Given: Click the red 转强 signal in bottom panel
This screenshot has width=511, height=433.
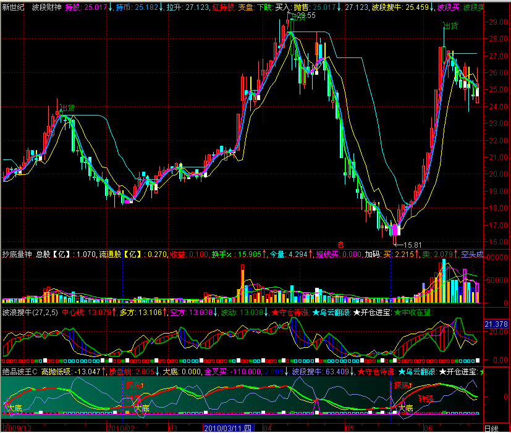Looking at the screenshot, I should pyautogui.click(x=426, y=398).
